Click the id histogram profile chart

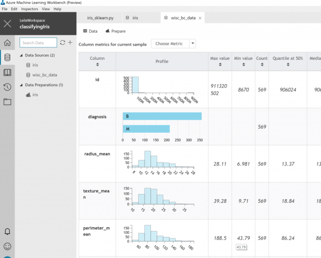(x=160, y=90)
